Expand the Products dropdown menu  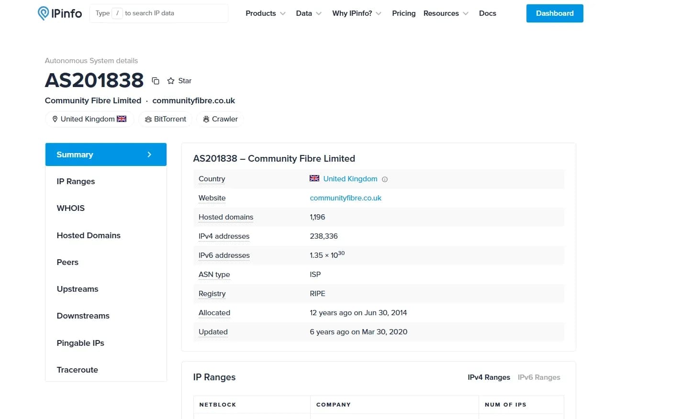coord(265,13)
